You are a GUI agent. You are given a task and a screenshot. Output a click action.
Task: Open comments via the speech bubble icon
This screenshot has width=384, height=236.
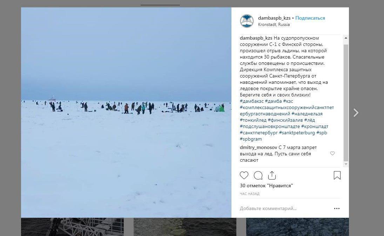[x=258, y=175]
